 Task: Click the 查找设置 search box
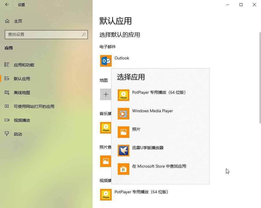click(43, 34)
